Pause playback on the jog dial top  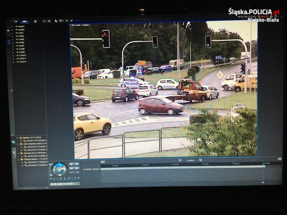(x=59, y=165)
